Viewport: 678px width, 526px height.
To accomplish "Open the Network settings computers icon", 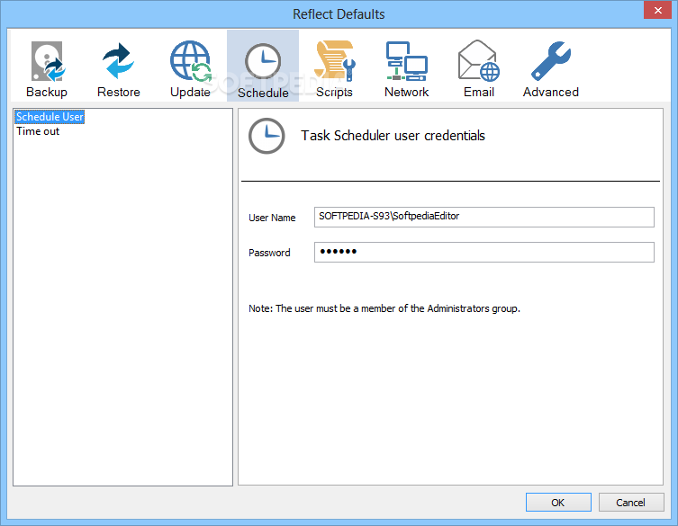I will pos(406,61).
